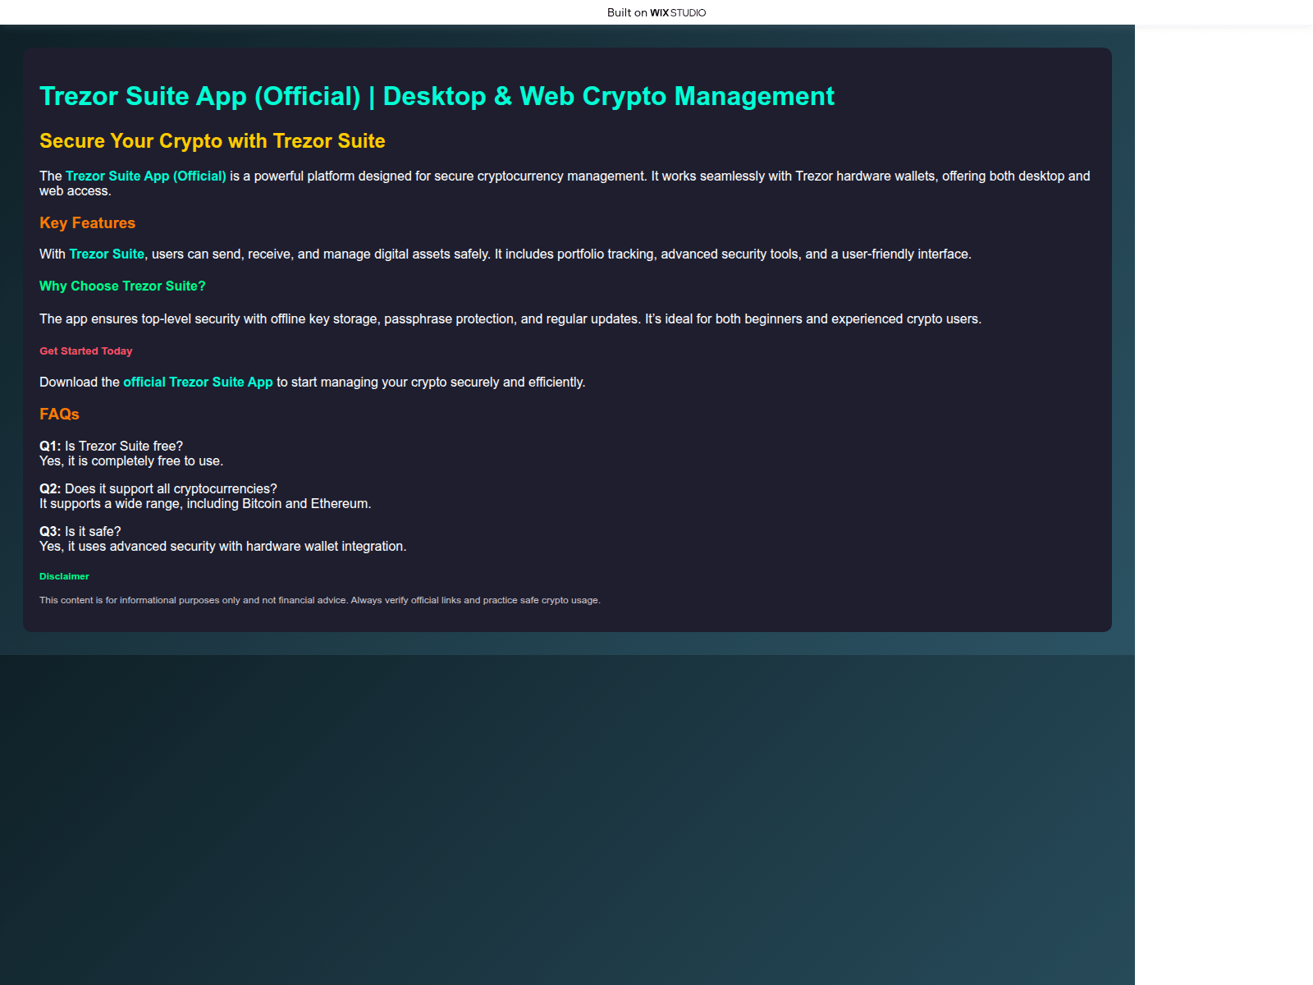Click the Why Choose Trezor Suite? heading
Viewport: 1313px width, 985px height.
click(x=122, y=286)
